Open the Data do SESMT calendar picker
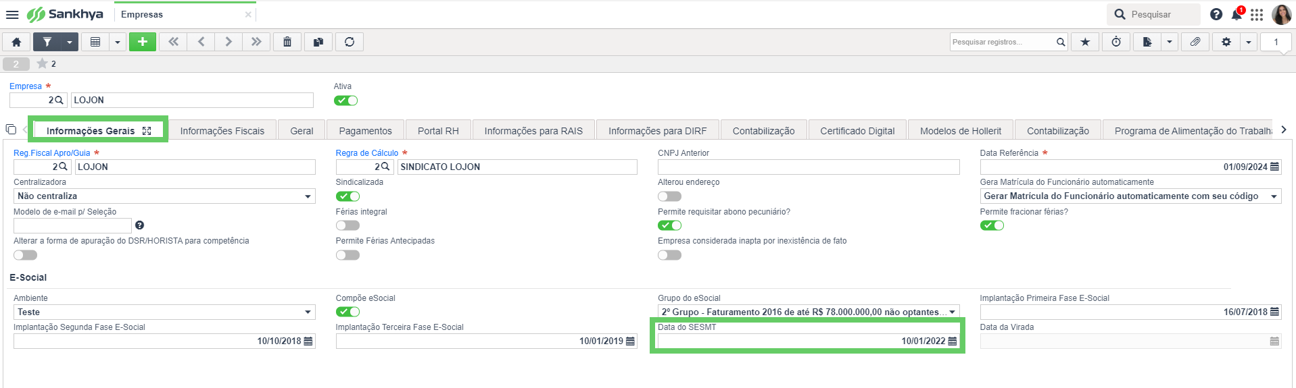1296x388 pixels. [x=953, y=341]
